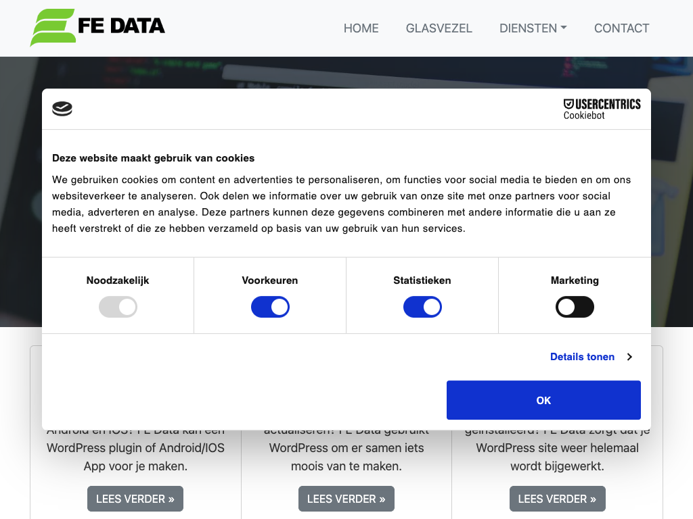Navigate to the Contact page
The height and width of the screenshot is (519, 693).
click(621, 28)
